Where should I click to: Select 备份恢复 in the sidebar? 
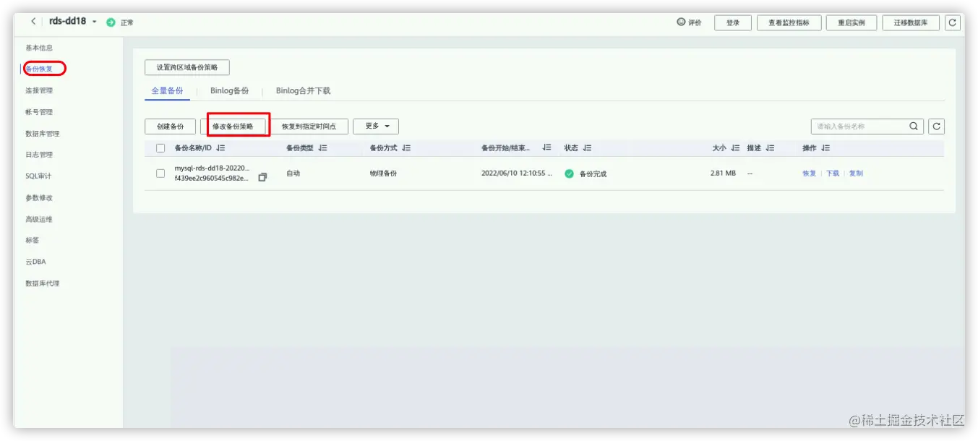click(39, 69)
